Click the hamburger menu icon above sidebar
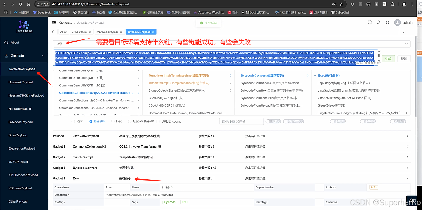Viewport: 422px width, 210px height. [54, 22]
